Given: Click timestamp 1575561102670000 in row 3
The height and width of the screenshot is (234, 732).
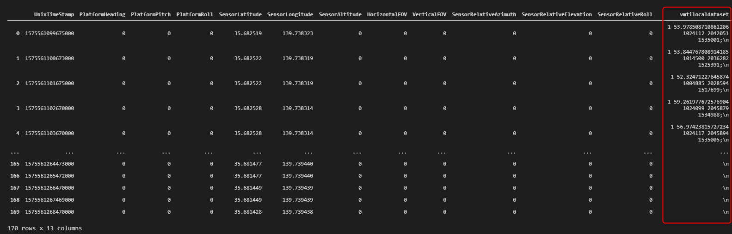Looking at the screenshot, I should pyautogui.click(x=49, y=108).
